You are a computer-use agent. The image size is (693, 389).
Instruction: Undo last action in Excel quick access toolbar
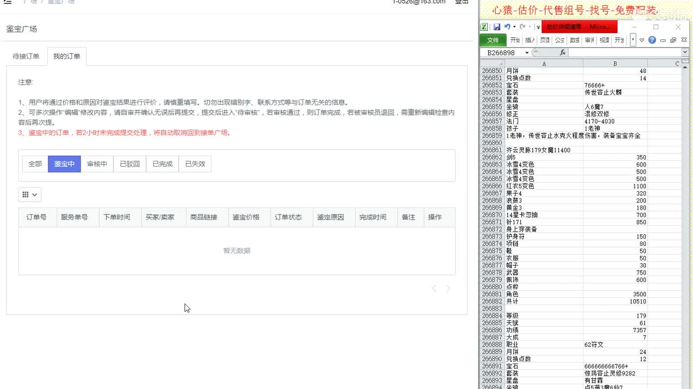507,26
